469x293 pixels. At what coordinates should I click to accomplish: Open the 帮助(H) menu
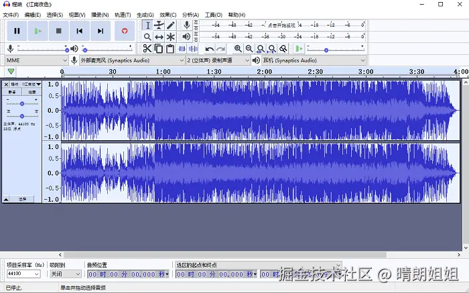[x=237, y=15]
